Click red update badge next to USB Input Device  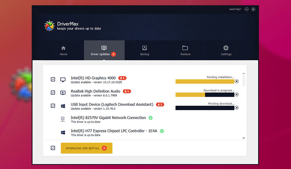click(160, 104)
